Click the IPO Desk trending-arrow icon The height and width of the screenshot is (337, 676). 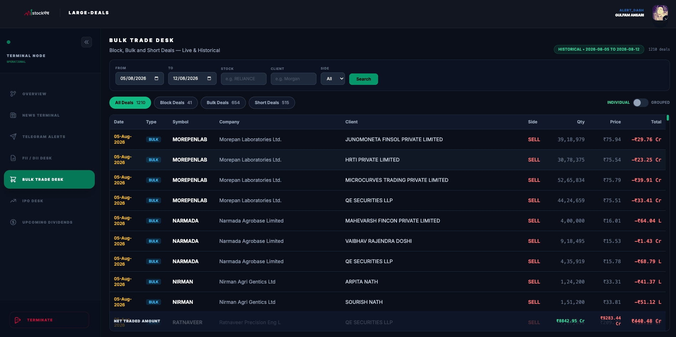click(13, 201)
